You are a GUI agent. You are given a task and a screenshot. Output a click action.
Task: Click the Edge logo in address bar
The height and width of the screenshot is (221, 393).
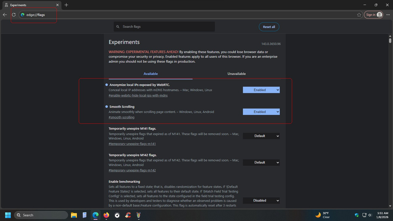click(x=22, y=15)
